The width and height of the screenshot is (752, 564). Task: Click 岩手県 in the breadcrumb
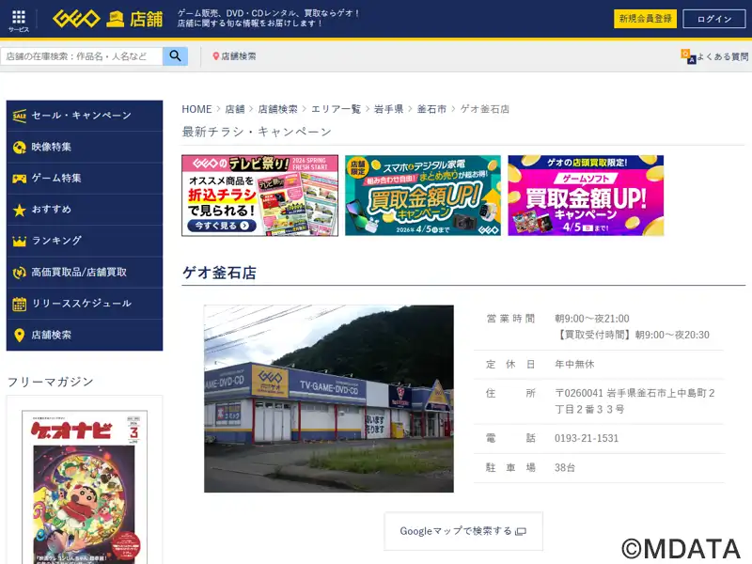388,109
